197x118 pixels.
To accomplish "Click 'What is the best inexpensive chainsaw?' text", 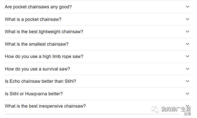I will click(x=45, y=106).
